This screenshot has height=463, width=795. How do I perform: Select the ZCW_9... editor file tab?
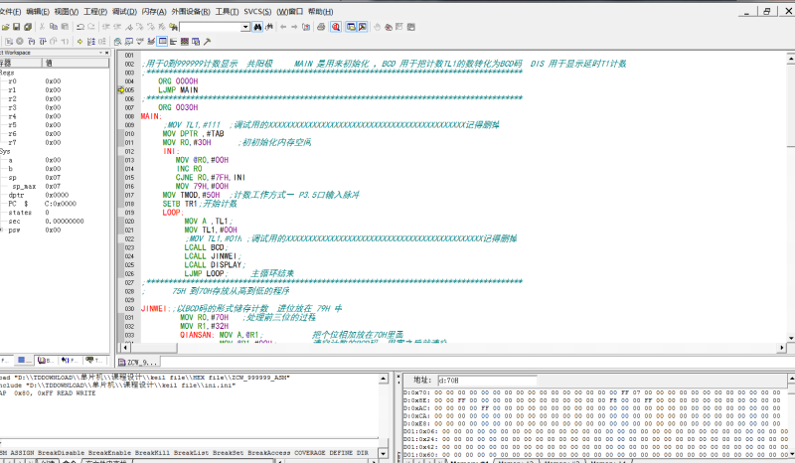coord(138,362)
